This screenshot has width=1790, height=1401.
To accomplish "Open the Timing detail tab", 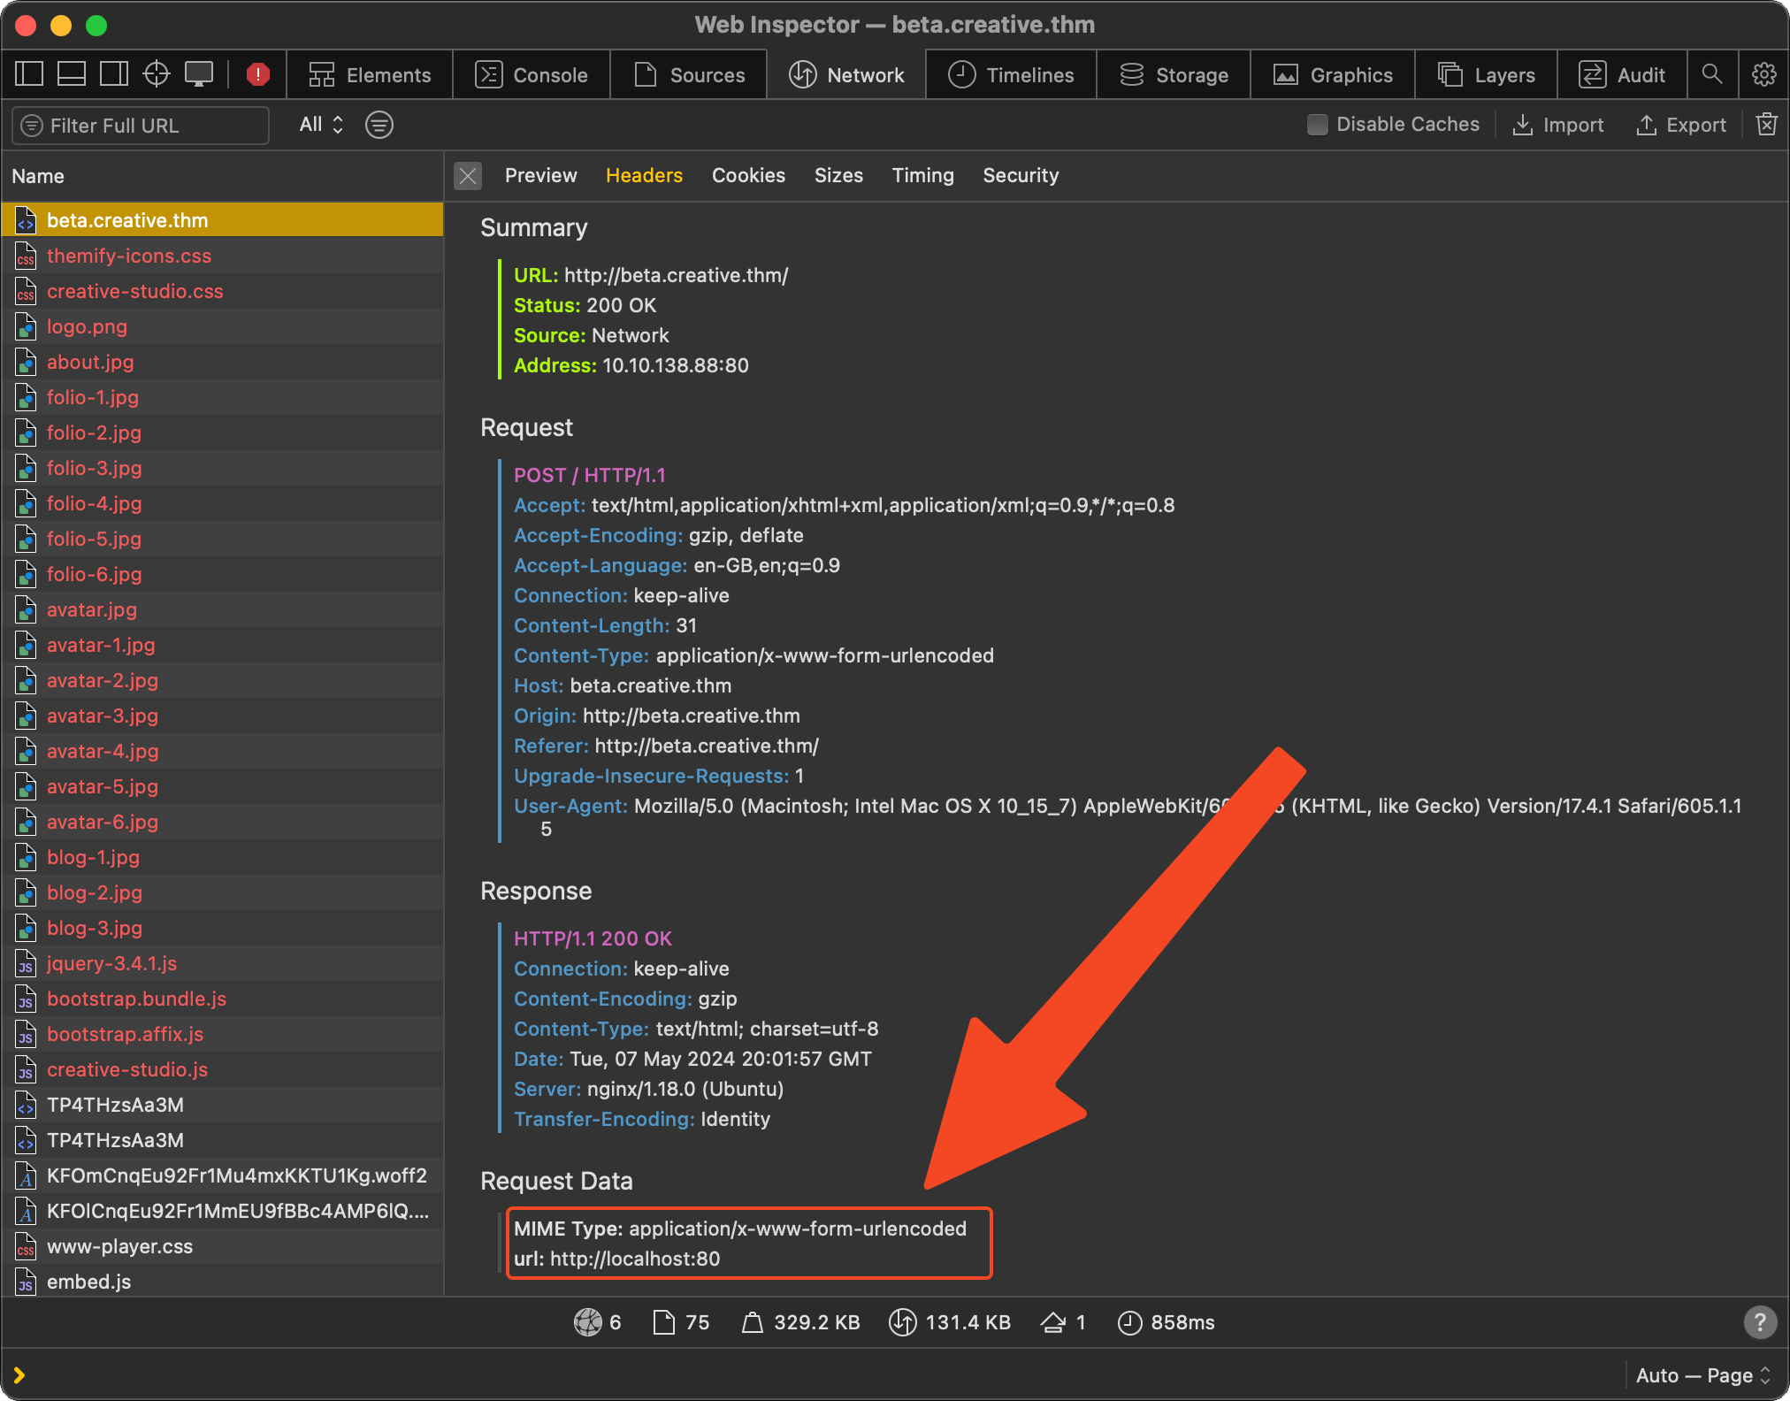I will [922, 175].
